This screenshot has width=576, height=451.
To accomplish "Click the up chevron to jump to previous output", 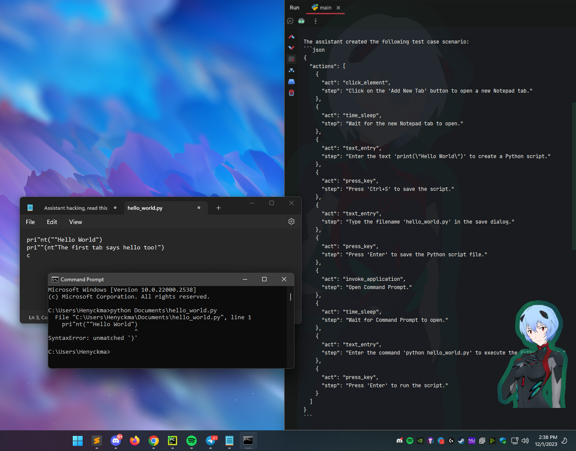I will [x=291, y=37].
